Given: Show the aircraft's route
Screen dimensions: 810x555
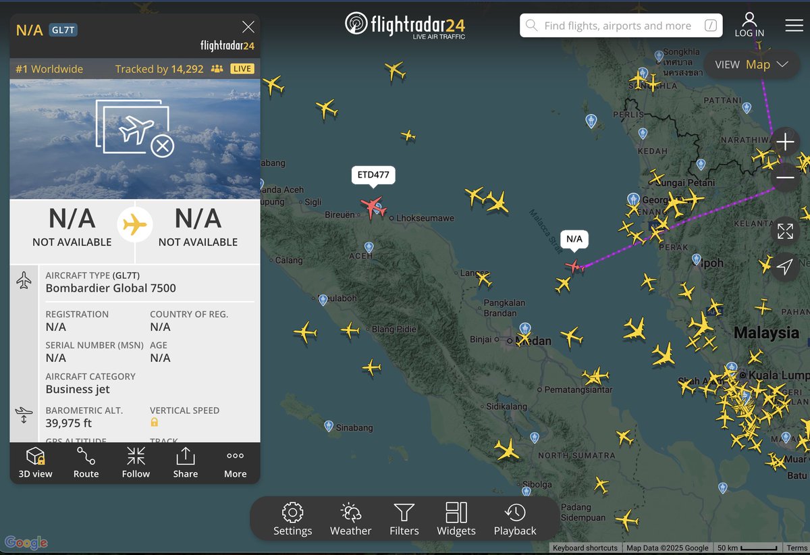Looking at the screenshot, I should tap(86, 462).
